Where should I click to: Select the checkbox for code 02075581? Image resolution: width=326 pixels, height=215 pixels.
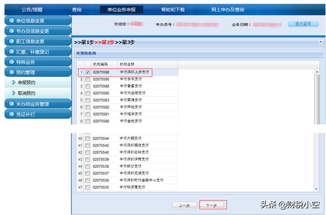[88, 114]
